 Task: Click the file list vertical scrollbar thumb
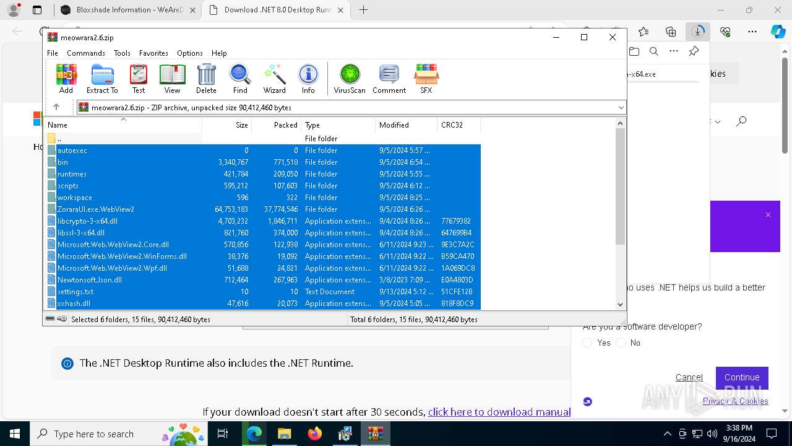tap(621, 186)
